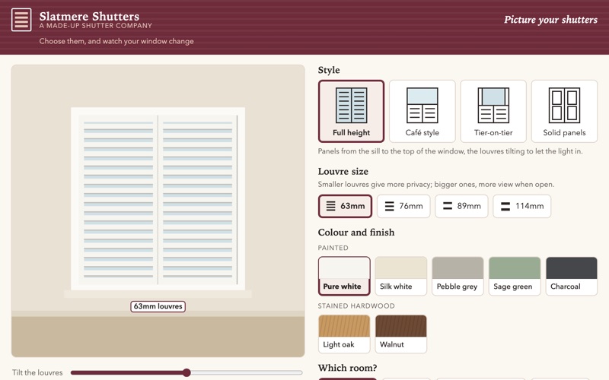Click the Which room? heading
609x380 pixels.
pyautogui.click(x=347, y=368)
